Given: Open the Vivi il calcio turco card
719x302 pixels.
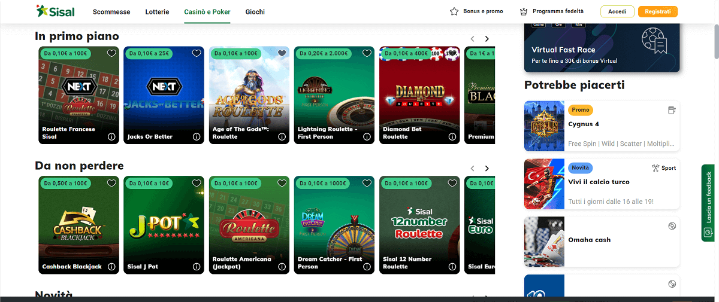Looking at the screenshot, I should click(x=602, y=184).
